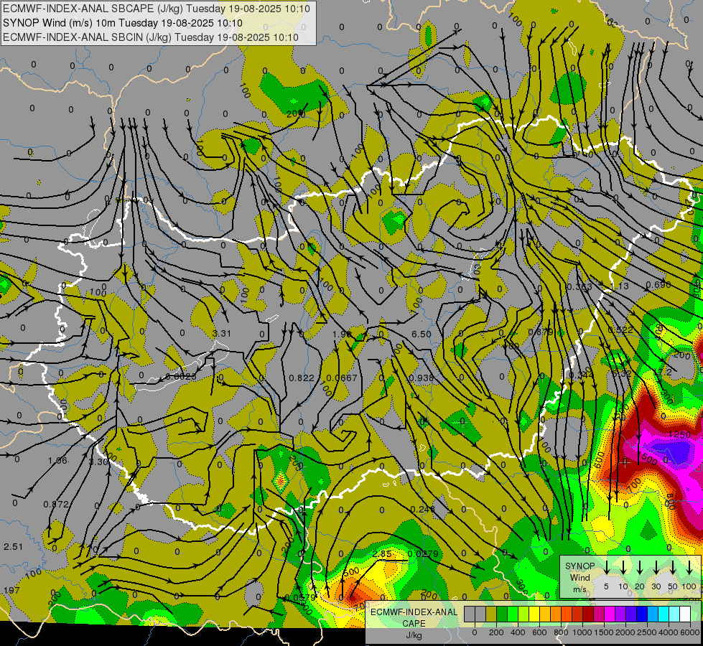Image resolution: width=703 pixels, height=646 pixels.
Task: Click the 0.0023 value label on the map
Action: coord(181,377)
